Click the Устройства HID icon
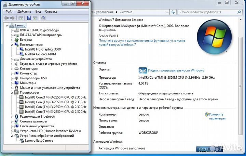 click(x=16, y=131)
